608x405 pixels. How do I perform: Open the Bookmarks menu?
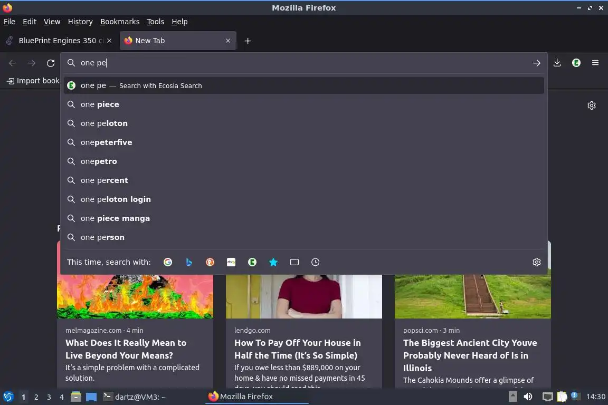[x=120, y=22]
